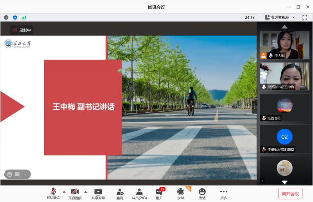Open the More (更多) menu
The width and height of the screenshot is (313, 202).
pyautogui.click(x=223, y=193)
